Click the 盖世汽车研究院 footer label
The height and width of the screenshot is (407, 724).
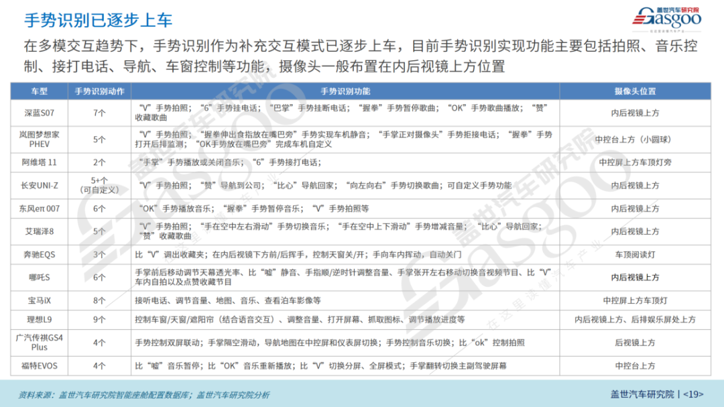tap(642, 394)
